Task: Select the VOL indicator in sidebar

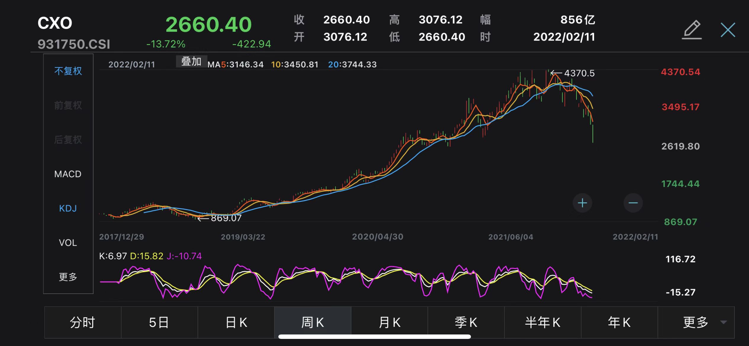Action: (68, 242)
